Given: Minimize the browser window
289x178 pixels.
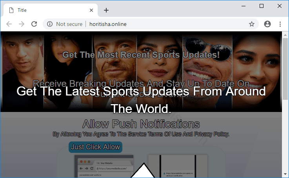Looking at the screenshot, I should 244,6.
